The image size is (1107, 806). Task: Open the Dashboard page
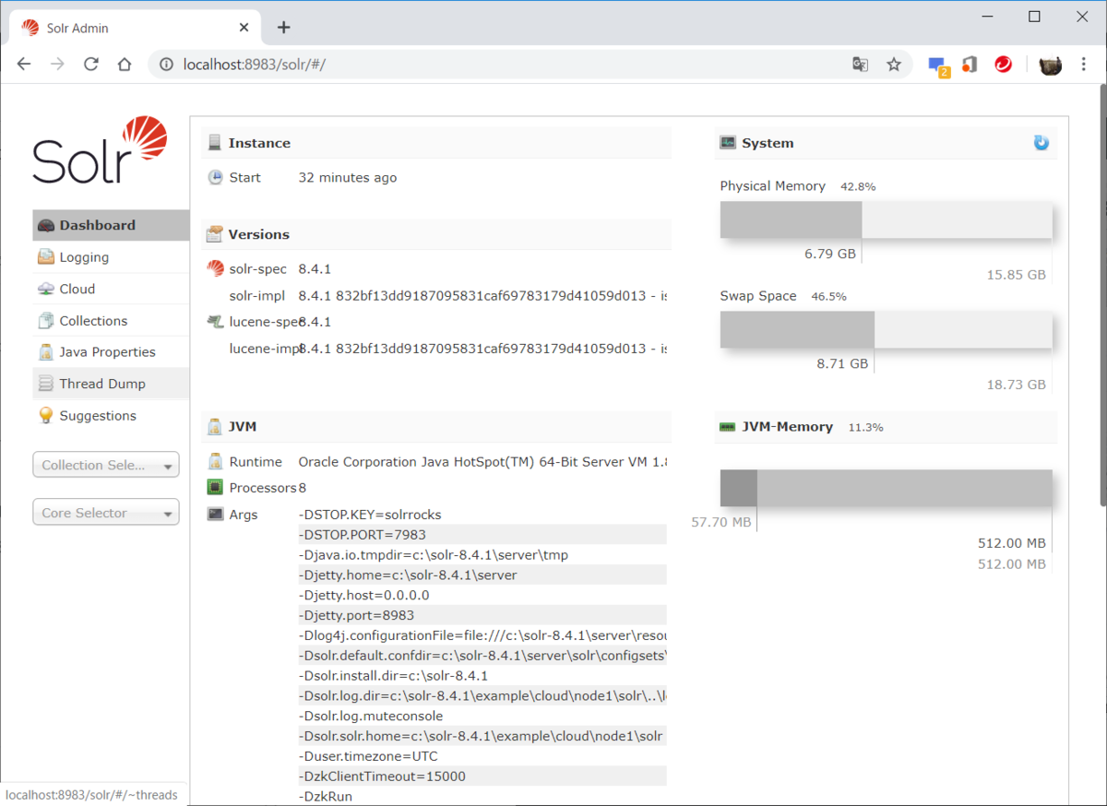[x=111, y=225]
